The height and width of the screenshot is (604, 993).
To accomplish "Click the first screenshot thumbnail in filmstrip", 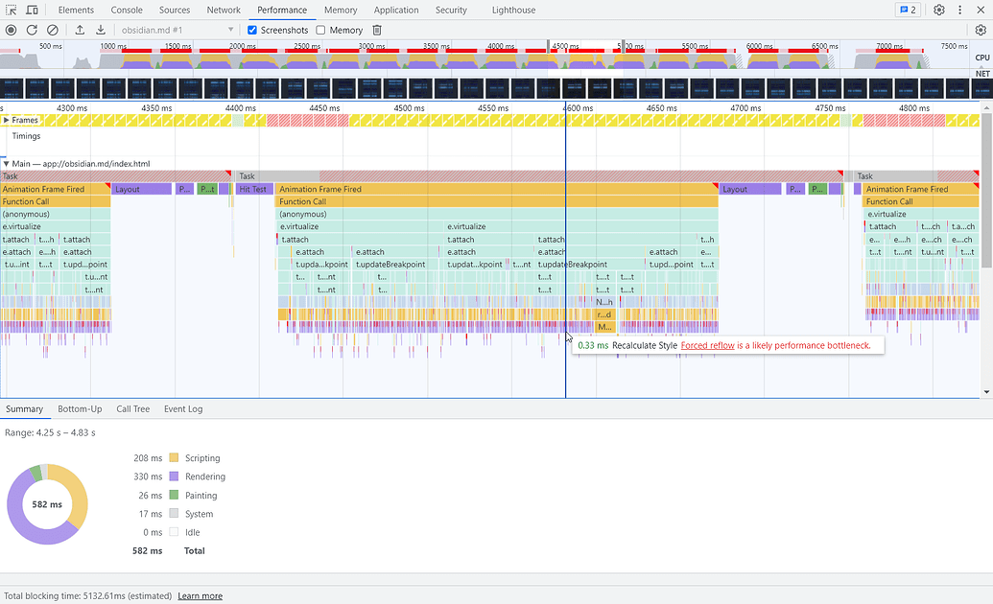I will pos(12,88).
